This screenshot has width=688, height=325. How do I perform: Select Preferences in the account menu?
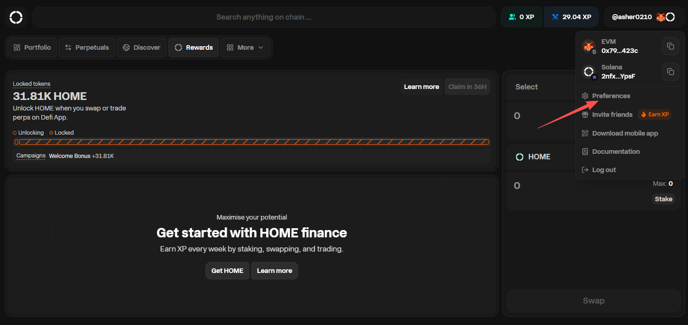coord(611,96)
